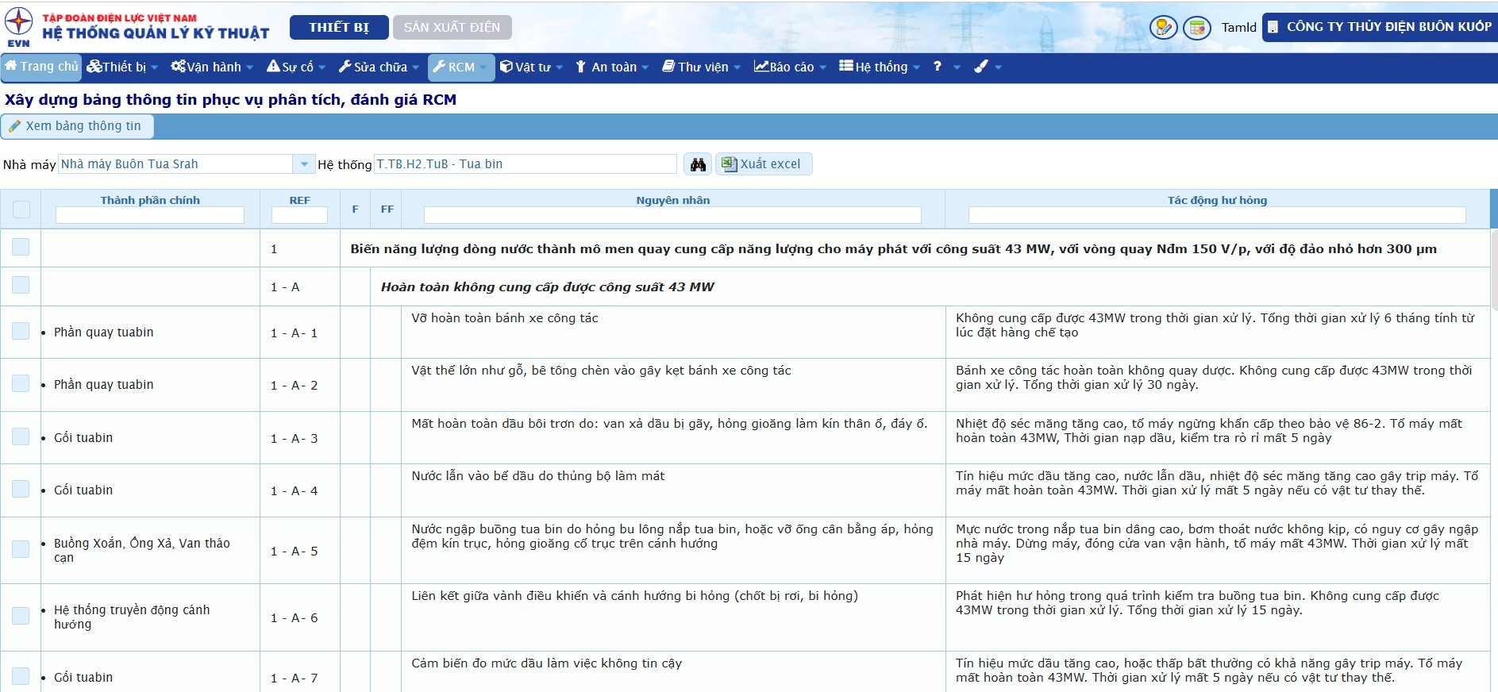Click the Xuất excel button
Screen dimensions: 1498x692
[763, 164]
